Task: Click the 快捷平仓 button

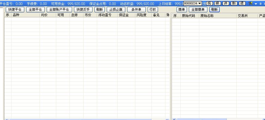Action: [15, 10]
